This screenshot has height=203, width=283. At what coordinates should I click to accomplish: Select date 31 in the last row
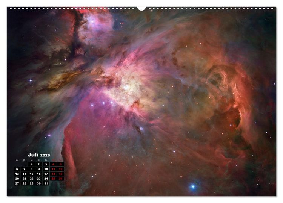coord(46,183)
